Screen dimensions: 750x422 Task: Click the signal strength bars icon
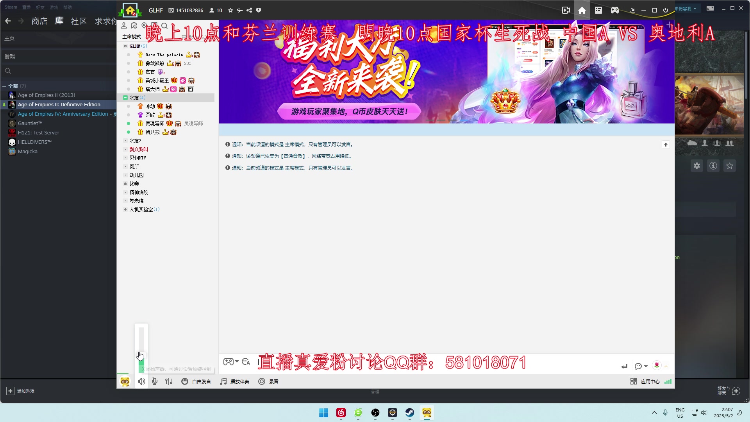[x=668, y=381]
